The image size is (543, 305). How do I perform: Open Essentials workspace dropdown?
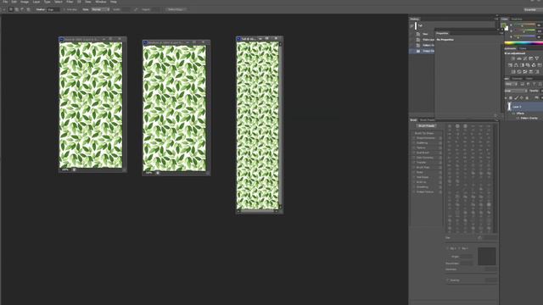point(533,9)
